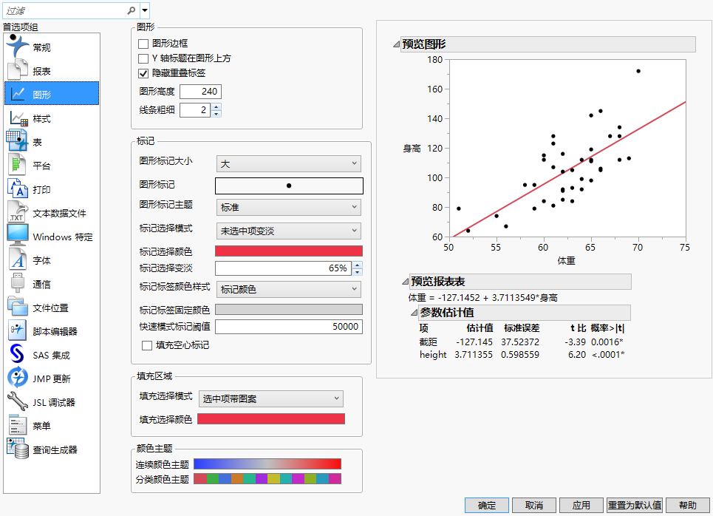
Task: Open the 打印 preferences icon
Action: pos(17,189)
